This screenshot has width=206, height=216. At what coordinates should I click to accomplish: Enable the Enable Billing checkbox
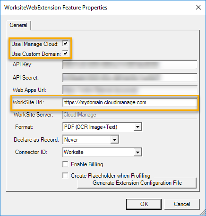[65, 164]
